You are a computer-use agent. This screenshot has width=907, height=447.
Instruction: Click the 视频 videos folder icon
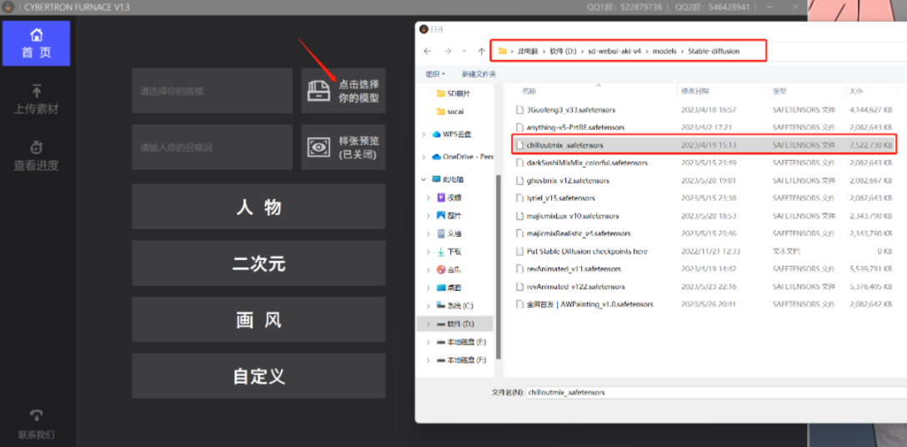click(441, 198)
